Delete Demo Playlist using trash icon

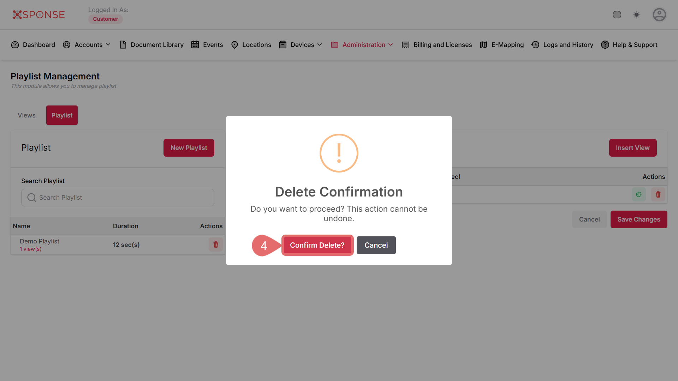(x=215, y=244)
